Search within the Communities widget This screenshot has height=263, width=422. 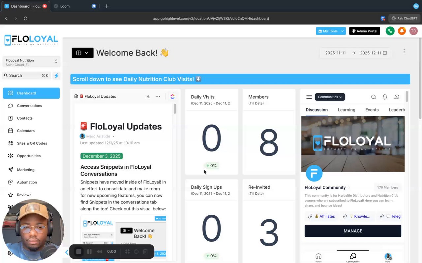click(x=374, y=97)
